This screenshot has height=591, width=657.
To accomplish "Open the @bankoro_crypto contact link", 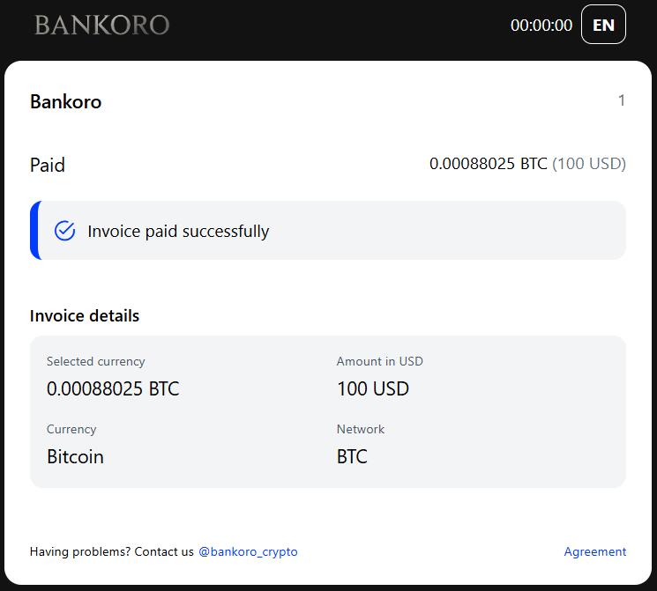I will pos(248,552).
